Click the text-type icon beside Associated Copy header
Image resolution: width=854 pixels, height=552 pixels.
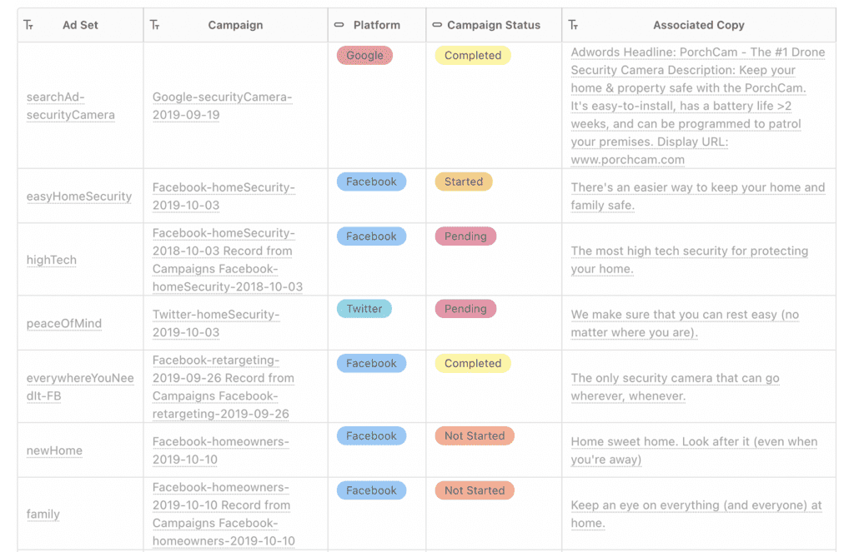tap(573, 26)
